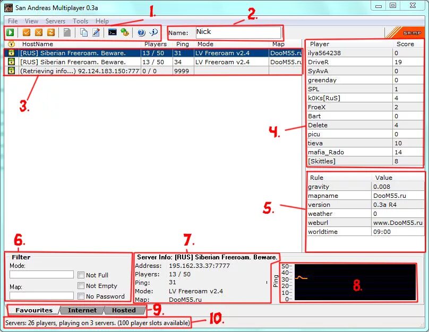Click player Delete in the player list
429x332 pixels.
click(x=365, y=125)
